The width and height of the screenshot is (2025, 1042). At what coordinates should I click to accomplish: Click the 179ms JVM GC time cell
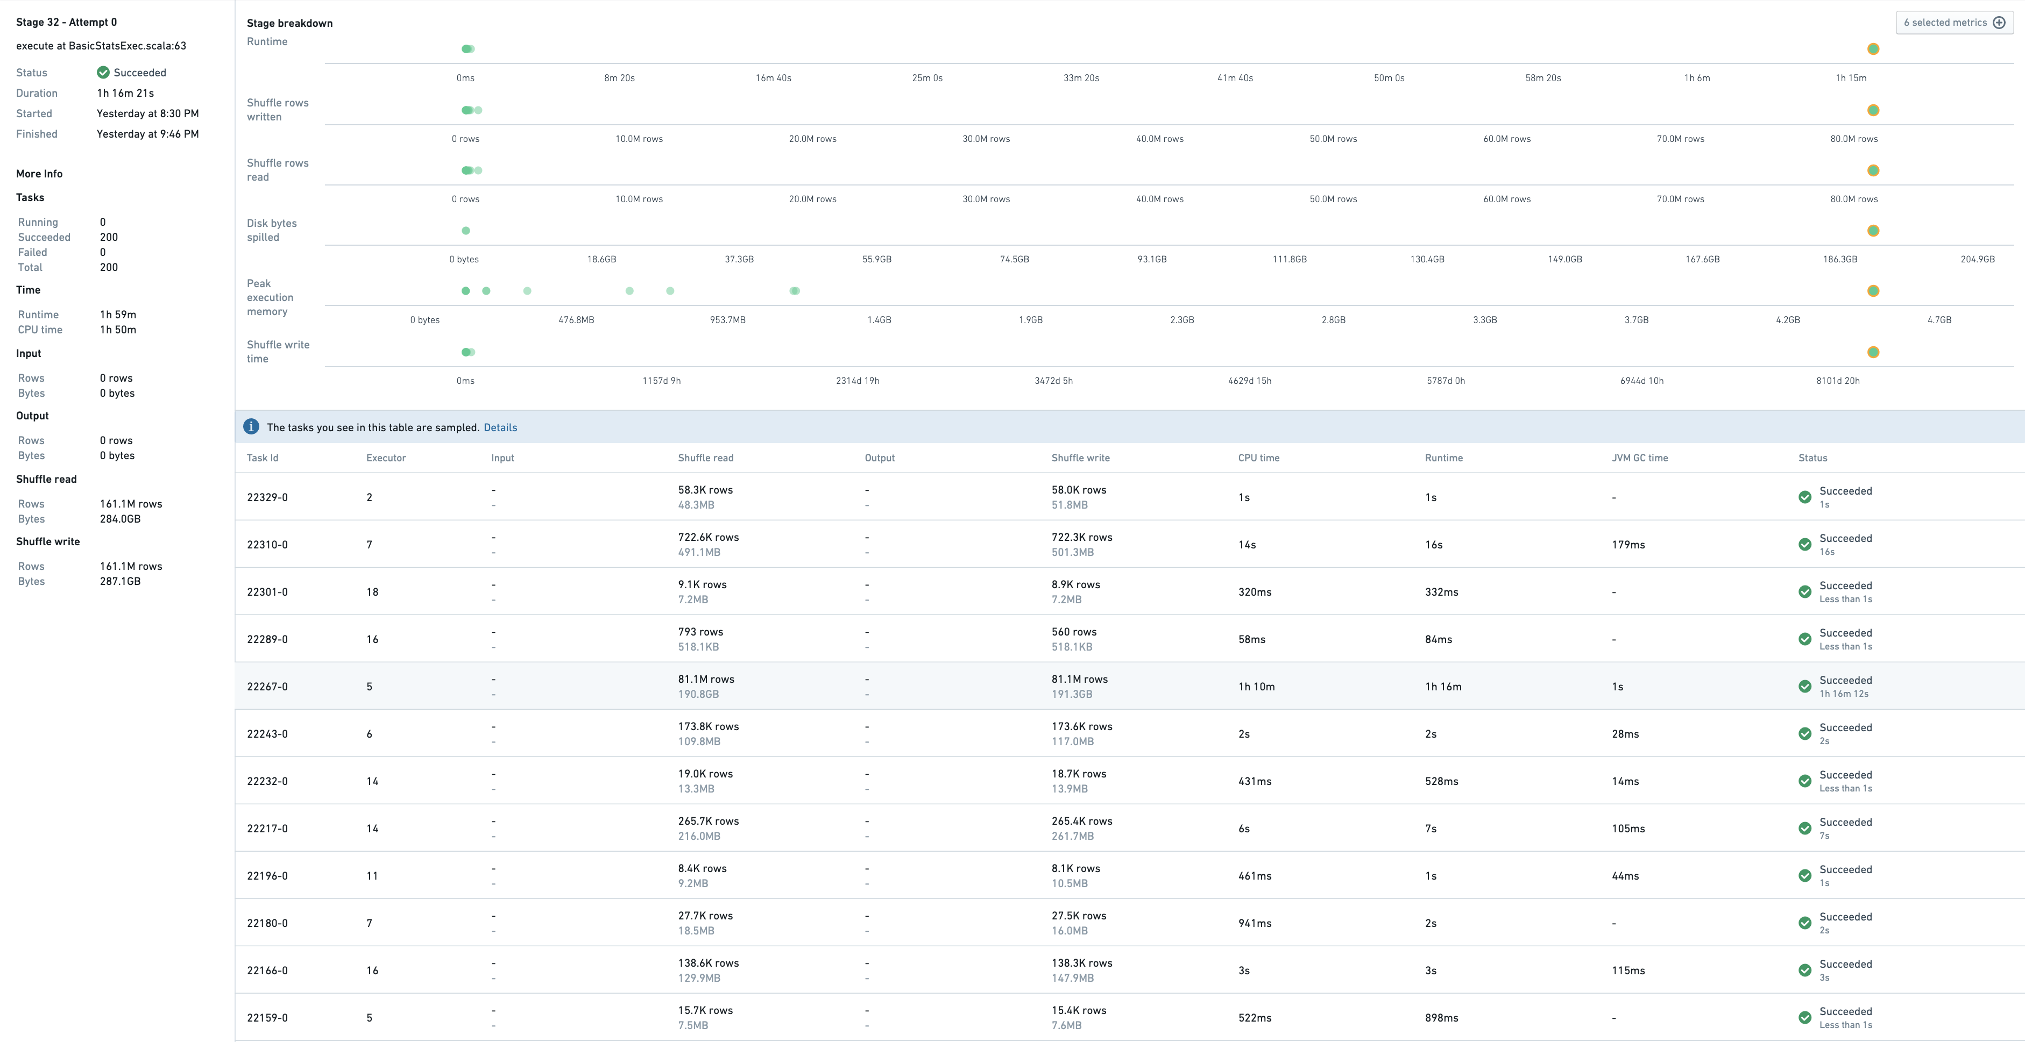pos(1628,545)
